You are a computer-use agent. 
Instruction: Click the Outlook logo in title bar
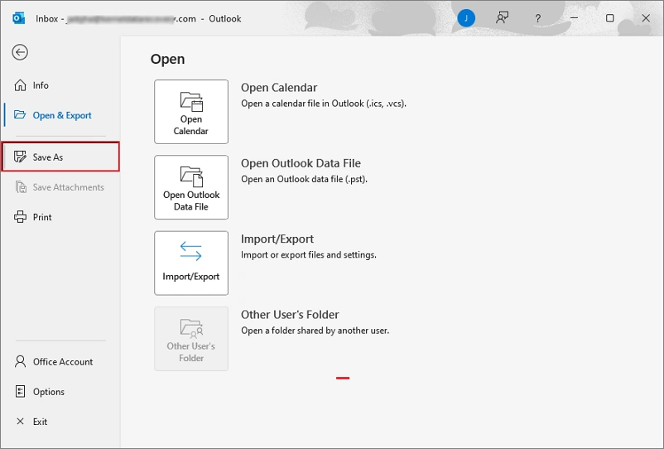pos(19,18)
